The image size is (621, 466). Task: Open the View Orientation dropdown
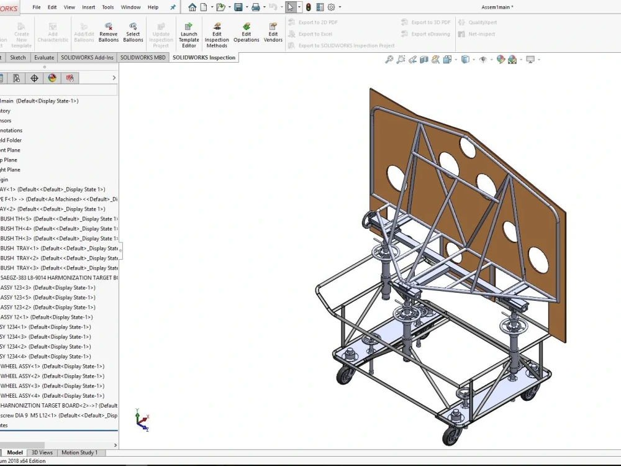(x=455, y=60)
